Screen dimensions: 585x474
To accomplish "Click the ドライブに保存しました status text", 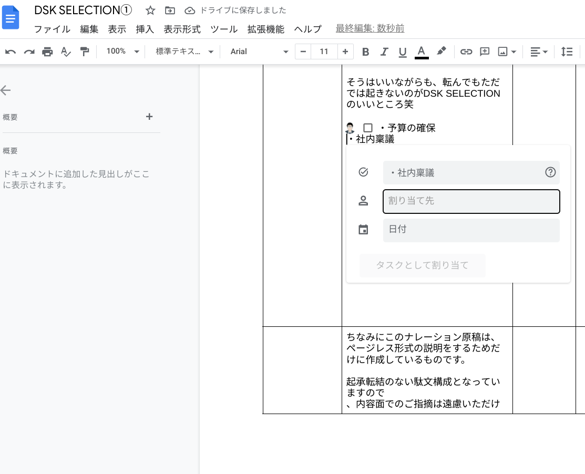I will coord(243,11).
